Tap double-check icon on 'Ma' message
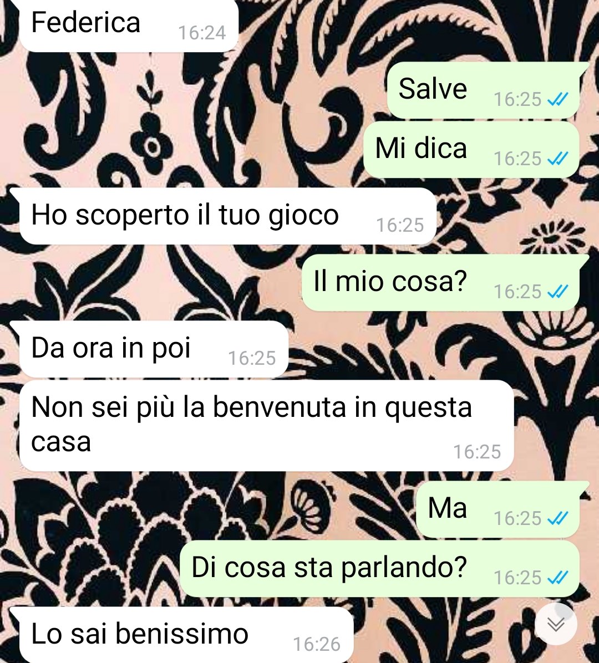Screen dimensions: 599x663 (557, 518)
